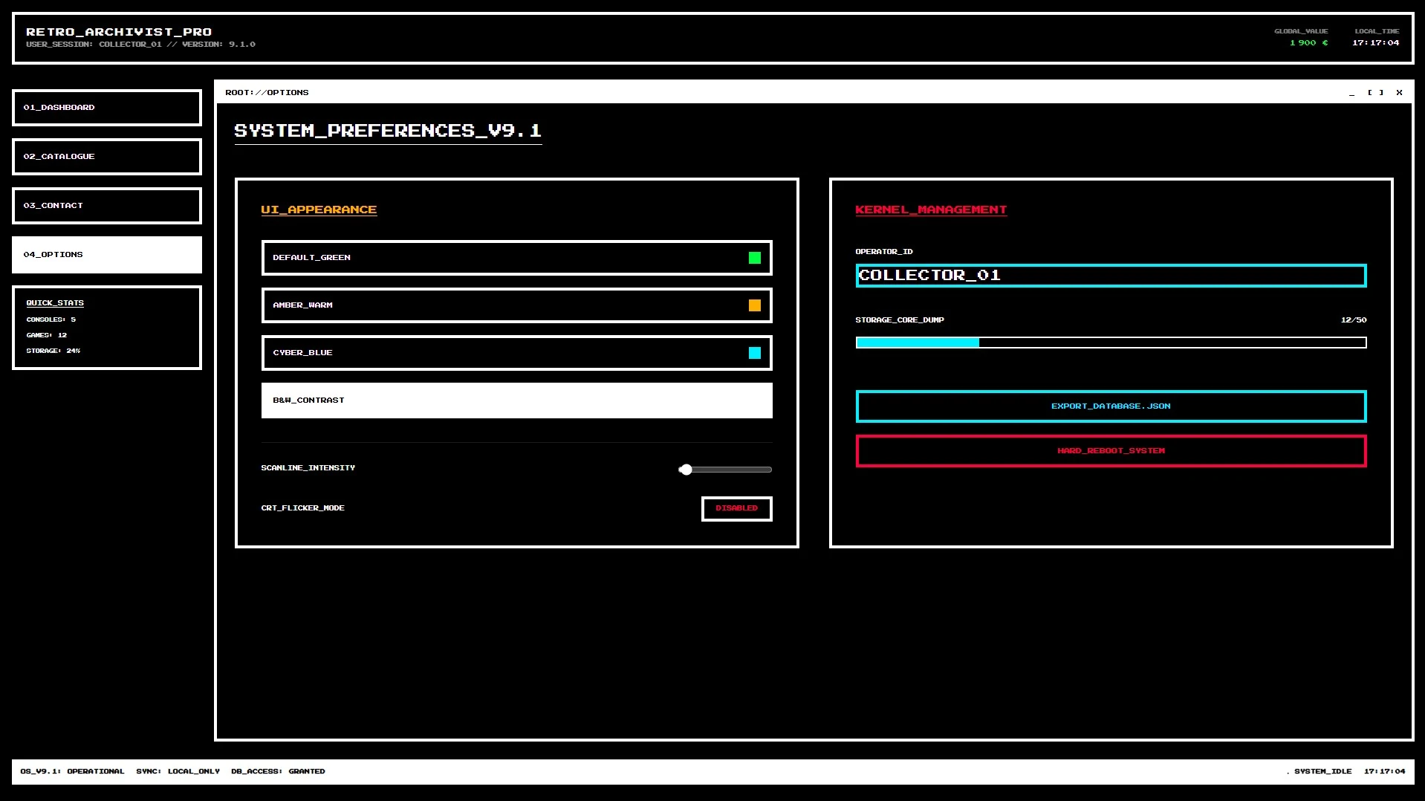
Task: Select the B&W_CONTRAST theme option
Action: click(x=516, y=400)
